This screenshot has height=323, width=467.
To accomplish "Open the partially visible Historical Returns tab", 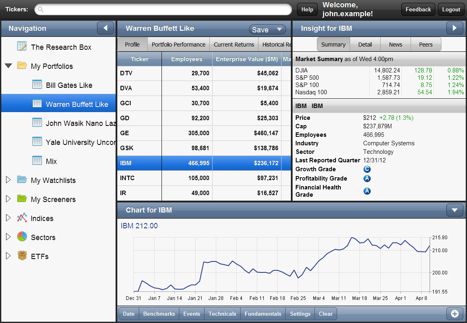I will [x=275, y=45].
